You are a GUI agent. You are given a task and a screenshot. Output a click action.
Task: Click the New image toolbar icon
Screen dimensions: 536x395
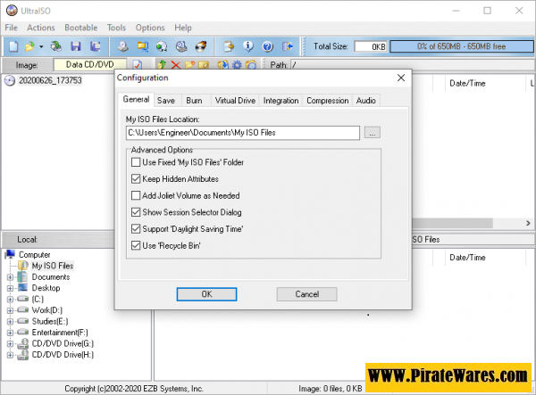pyautogui.click(x=13, y=45)
